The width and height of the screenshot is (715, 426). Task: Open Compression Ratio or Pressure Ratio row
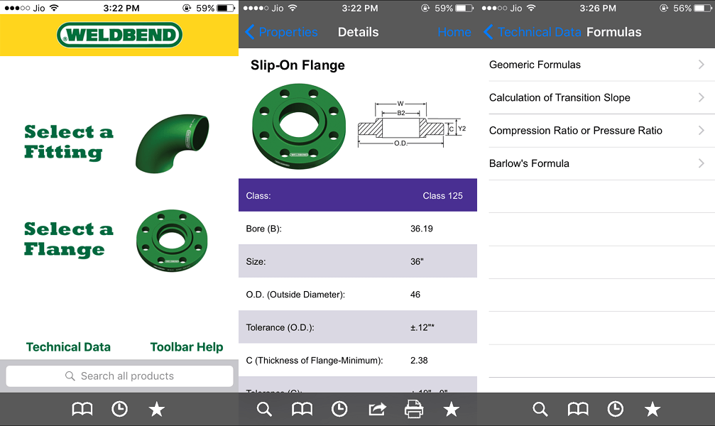click(601, 131)
